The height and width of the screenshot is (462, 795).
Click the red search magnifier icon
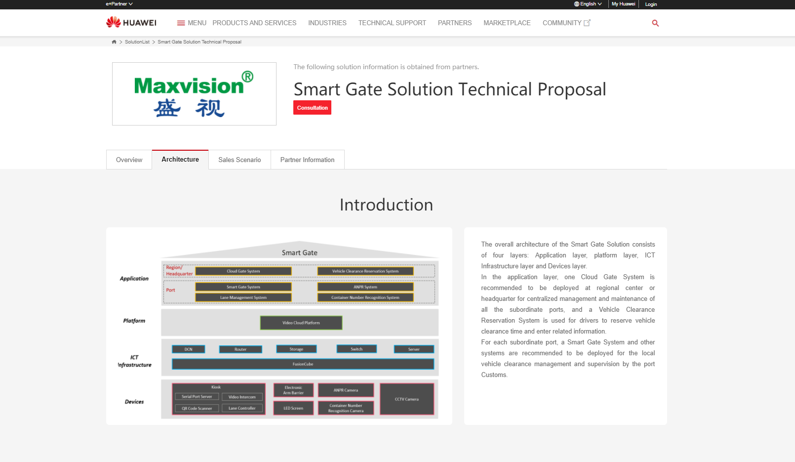coord(655,23)
